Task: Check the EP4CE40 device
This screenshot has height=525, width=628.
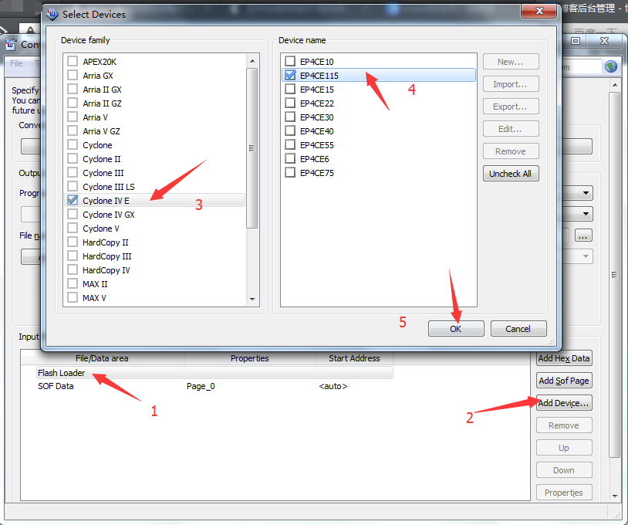Action: pos(290,131)
